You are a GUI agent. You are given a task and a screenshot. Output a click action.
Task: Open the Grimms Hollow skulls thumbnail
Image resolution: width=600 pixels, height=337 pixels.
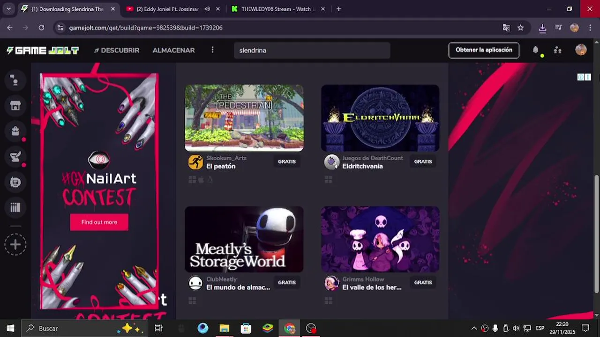(x=380, y=239)
